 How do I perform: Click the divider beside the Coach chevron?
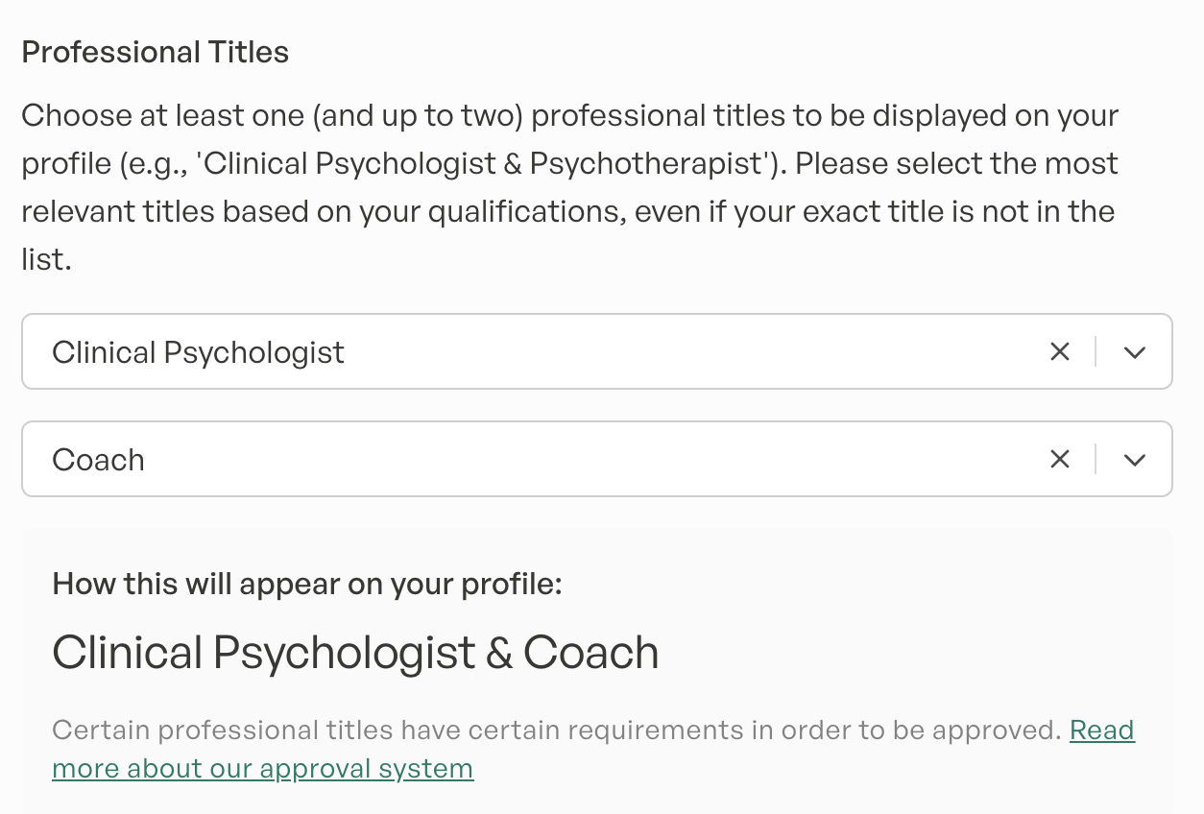tap(1096, 460)
